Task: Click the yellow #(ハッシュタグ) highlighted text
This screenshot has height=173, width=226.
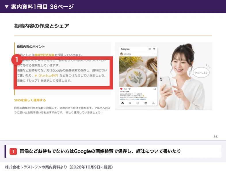Action: click(46, 76)
